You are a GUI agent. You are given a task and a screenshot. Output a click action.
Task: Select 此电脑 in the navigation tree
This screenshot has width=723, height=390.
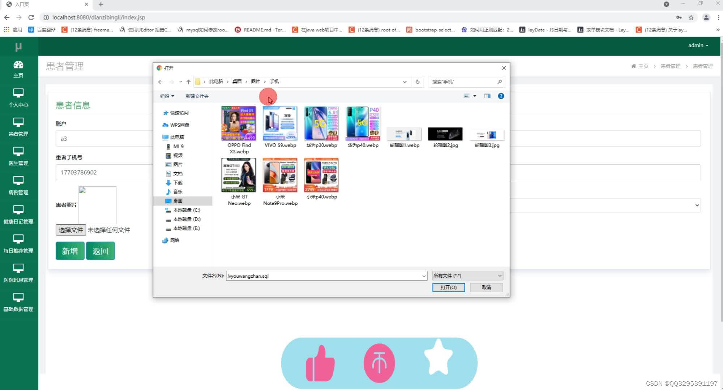pos(174,137)
